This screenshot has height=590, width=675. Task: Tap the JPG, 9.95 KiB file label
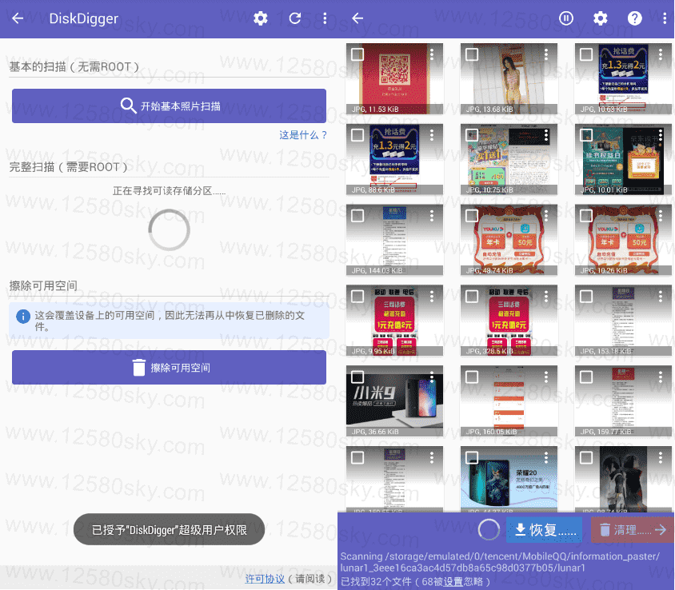pyautogui.click(x=373, y=351)
